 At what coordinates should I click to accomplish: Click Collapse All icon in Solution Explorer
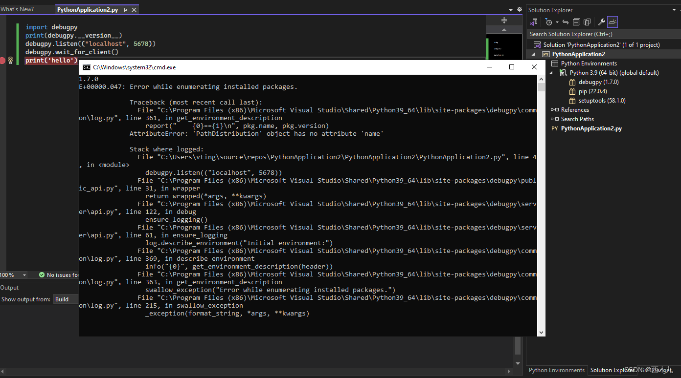pos(576,22)
